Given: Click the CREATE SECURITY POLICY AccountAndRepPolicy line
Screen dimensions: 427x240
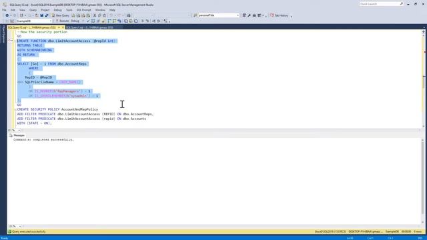Looking at the screenshot, I should point(57,109).
